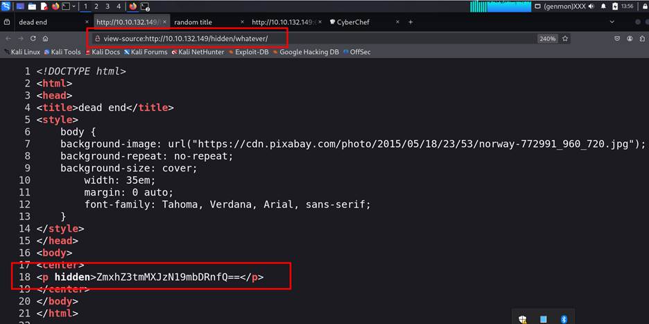Open the notifications bell in the panel
Screen dimensions: 649x324
click(x=603, y=6)
